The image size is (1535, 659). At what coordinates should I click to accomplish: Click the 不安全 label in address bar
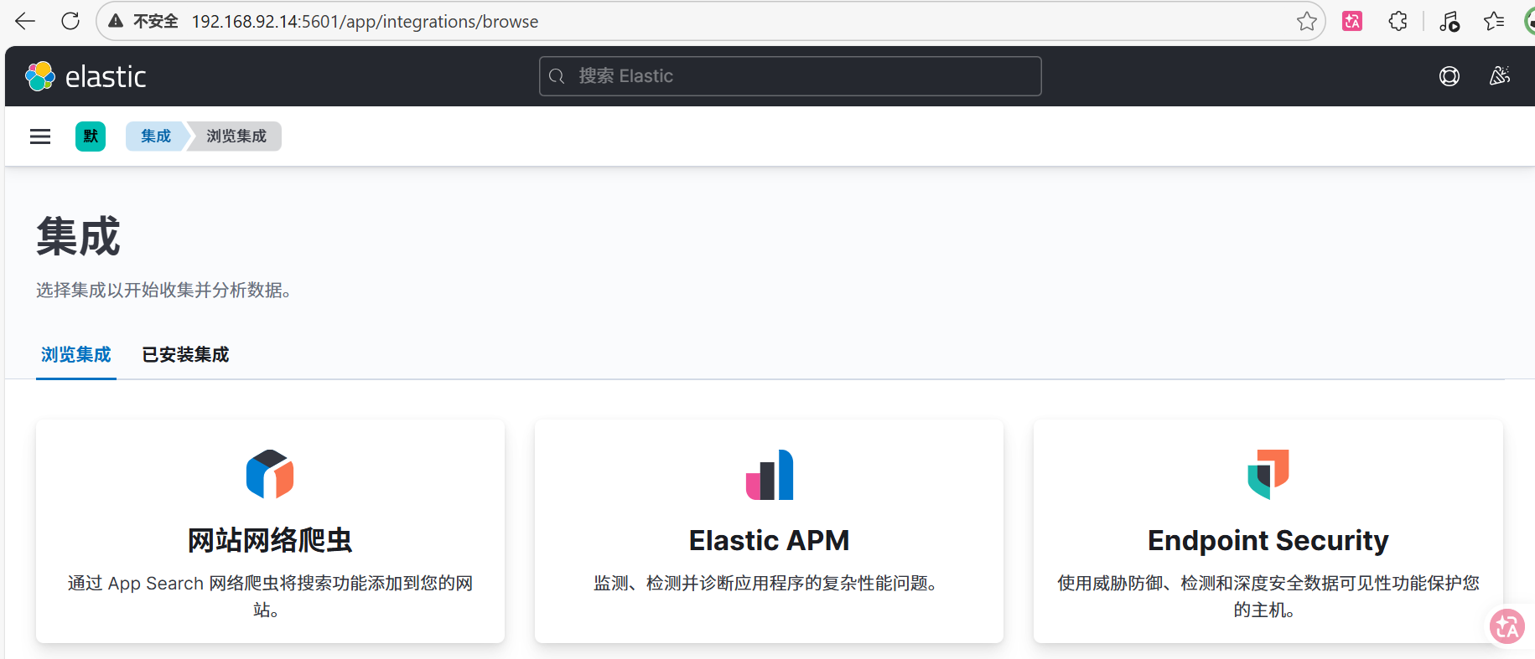[156, 22]
